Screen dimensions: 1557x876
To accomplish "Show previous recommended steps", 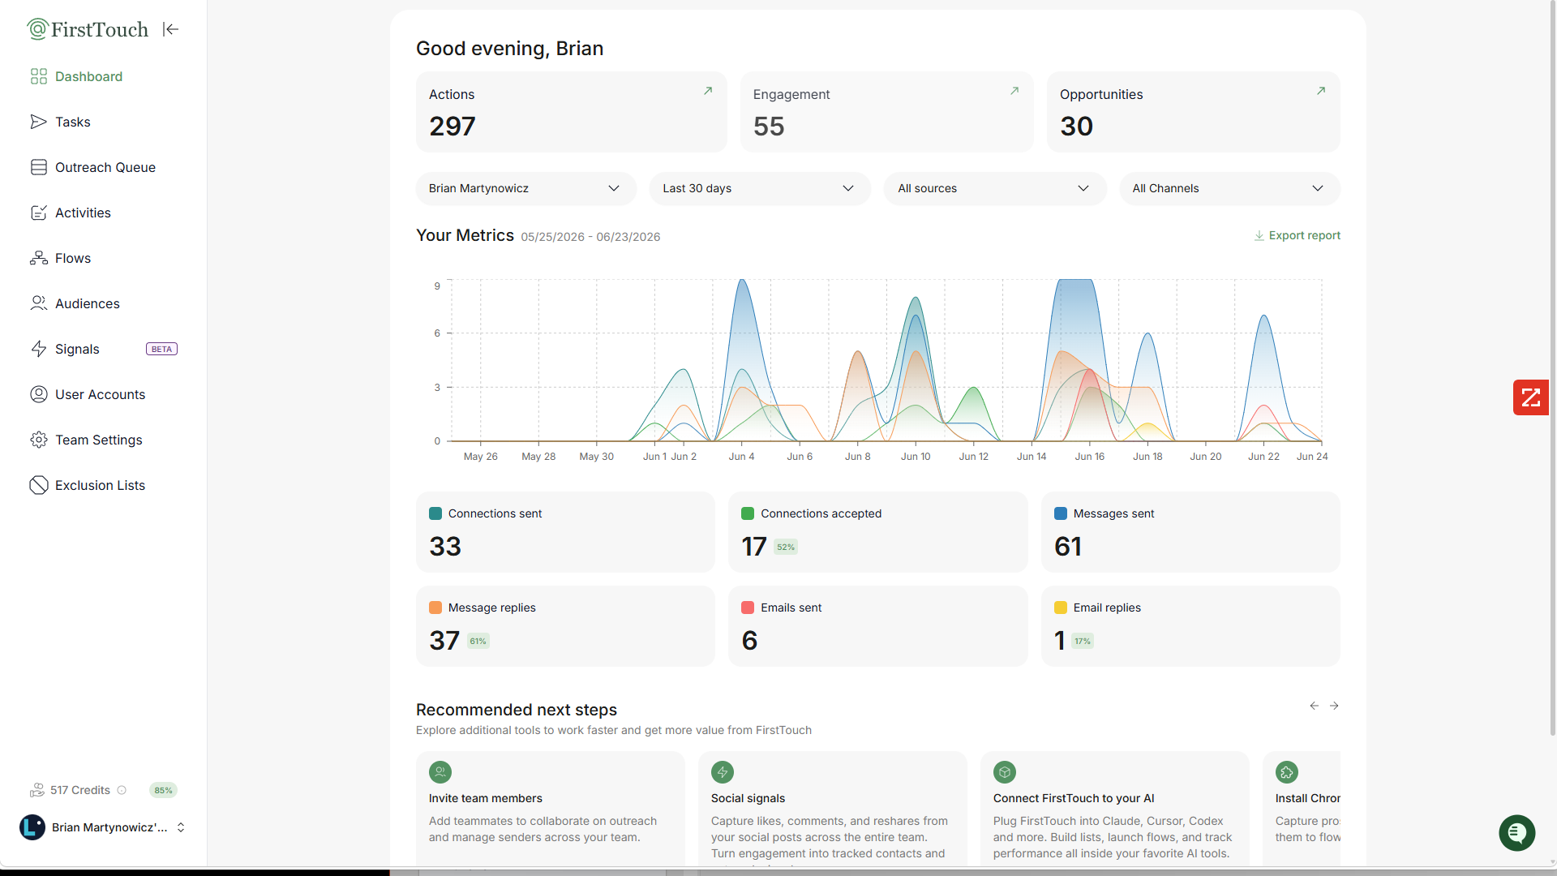I will tap(1315, 706).
